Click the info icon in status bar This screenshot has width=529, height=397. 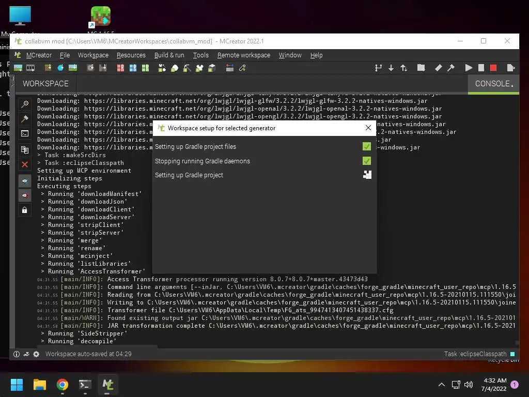(x=16, y=354)
